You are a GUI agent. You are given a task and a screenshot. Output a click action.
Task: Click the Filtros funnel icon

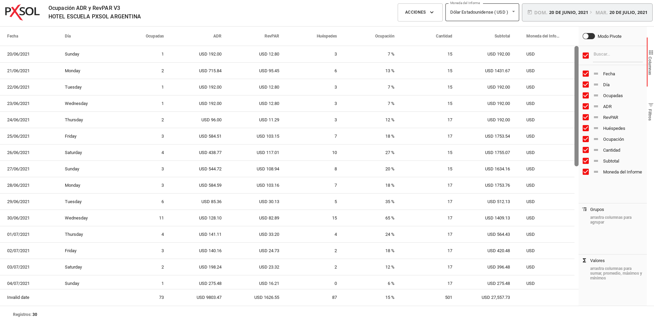651,105
